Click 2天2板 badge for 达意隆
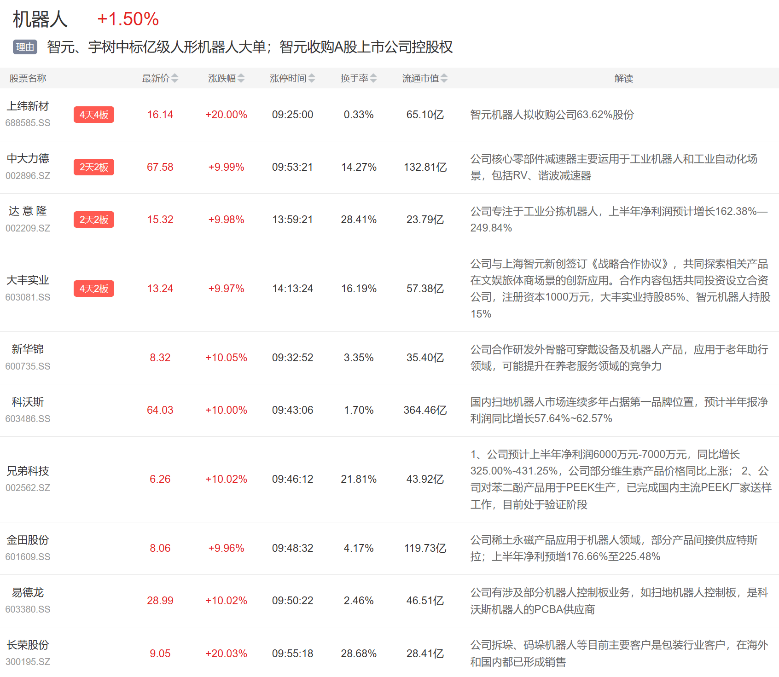Screen dimensions: 779x677 tap(94, 220)
